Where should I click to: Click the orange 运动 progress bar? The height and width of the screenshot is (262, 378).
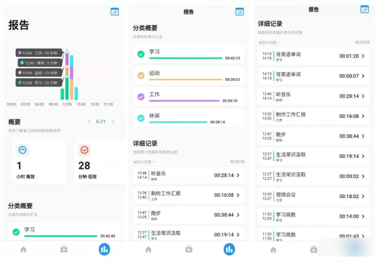pyautogui.click(x=185, y=80)
